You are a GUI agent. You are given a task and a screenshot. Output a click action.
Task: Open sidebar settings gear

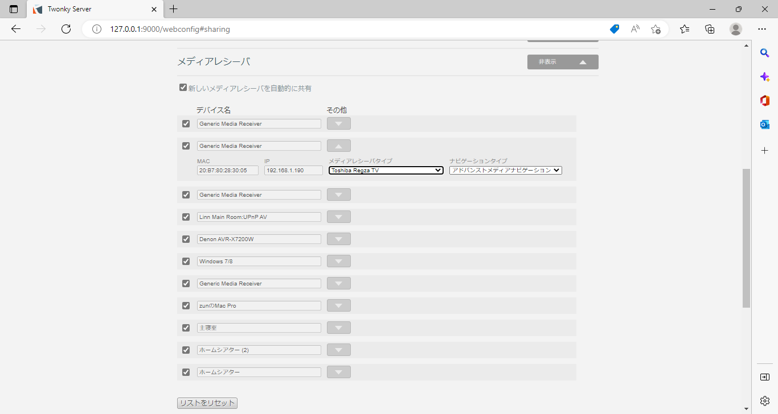pos(765,401)
